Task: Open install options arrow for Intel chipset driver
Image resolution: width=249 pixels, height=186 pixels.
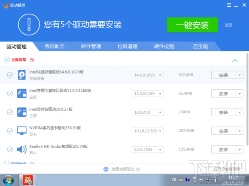Action: (x=240, y=112)
